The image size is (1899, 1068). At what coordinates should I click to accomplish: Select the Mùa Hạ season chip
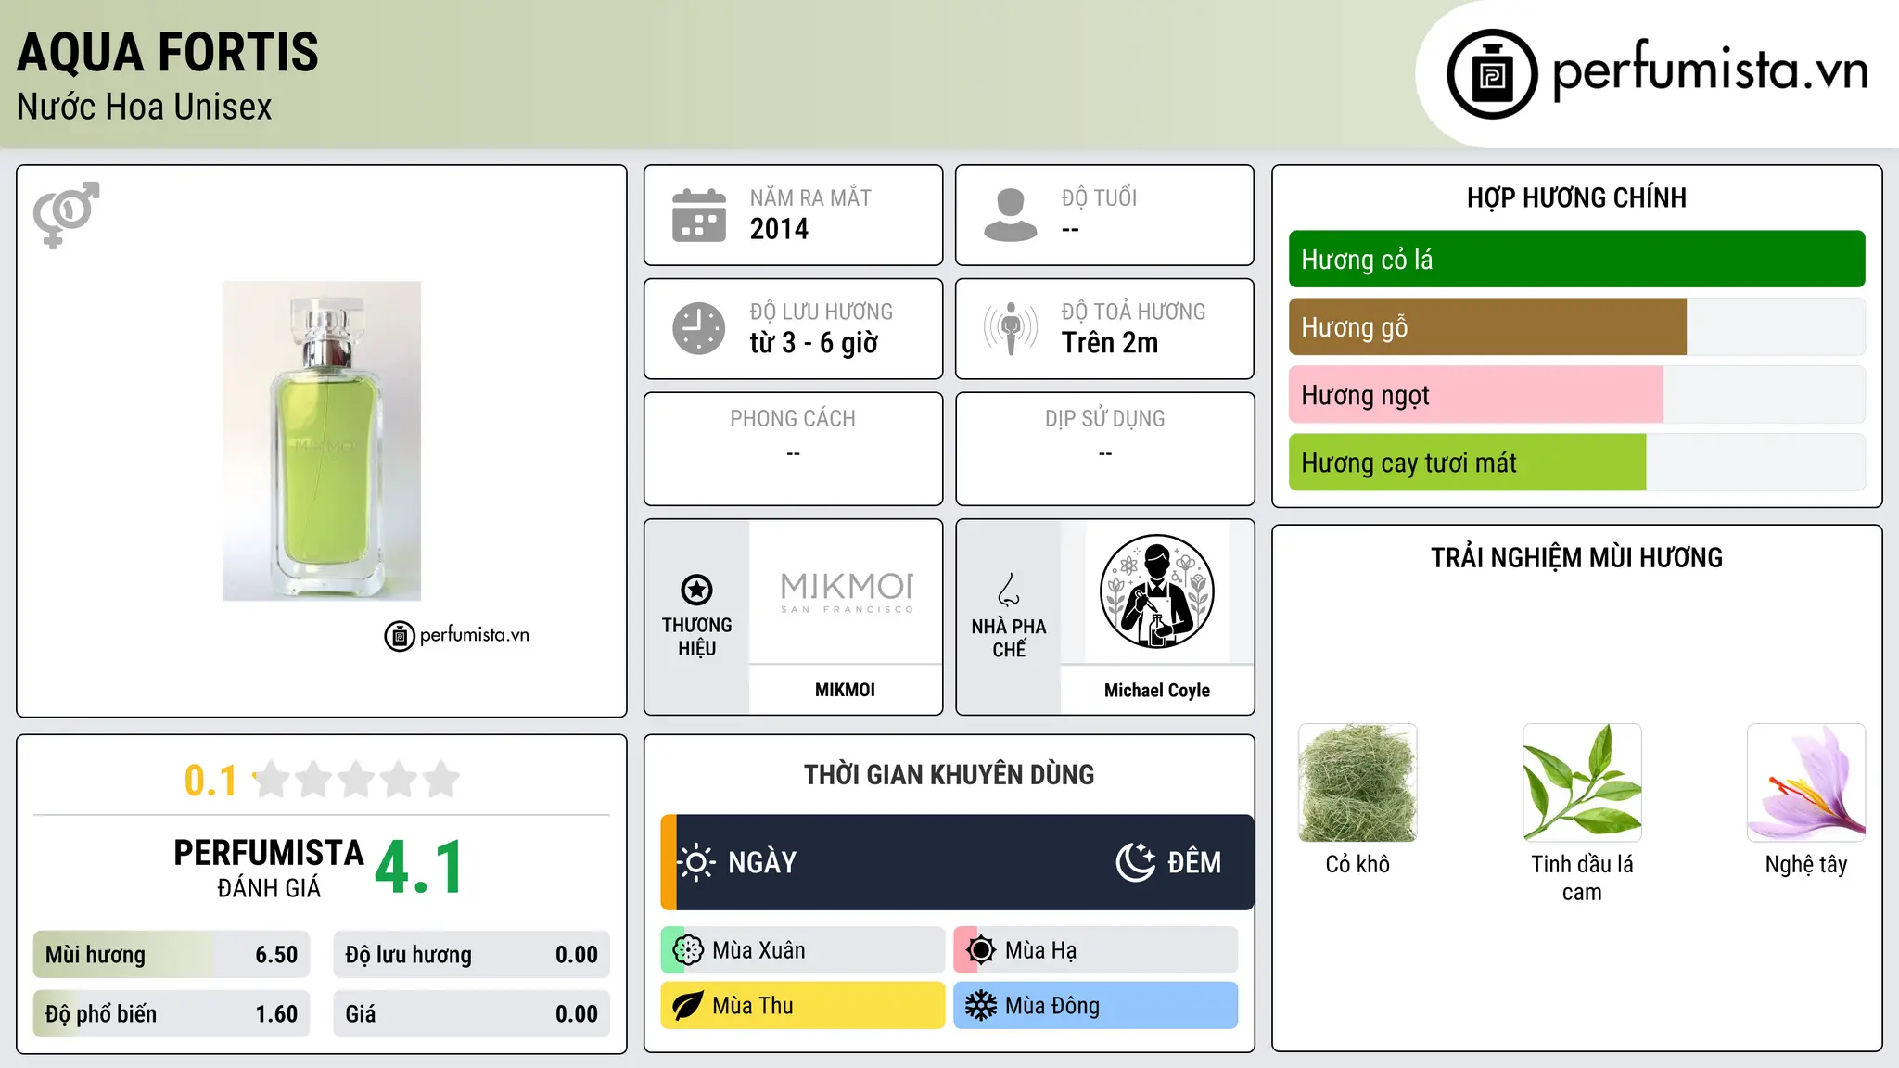tap(1096, 950)
